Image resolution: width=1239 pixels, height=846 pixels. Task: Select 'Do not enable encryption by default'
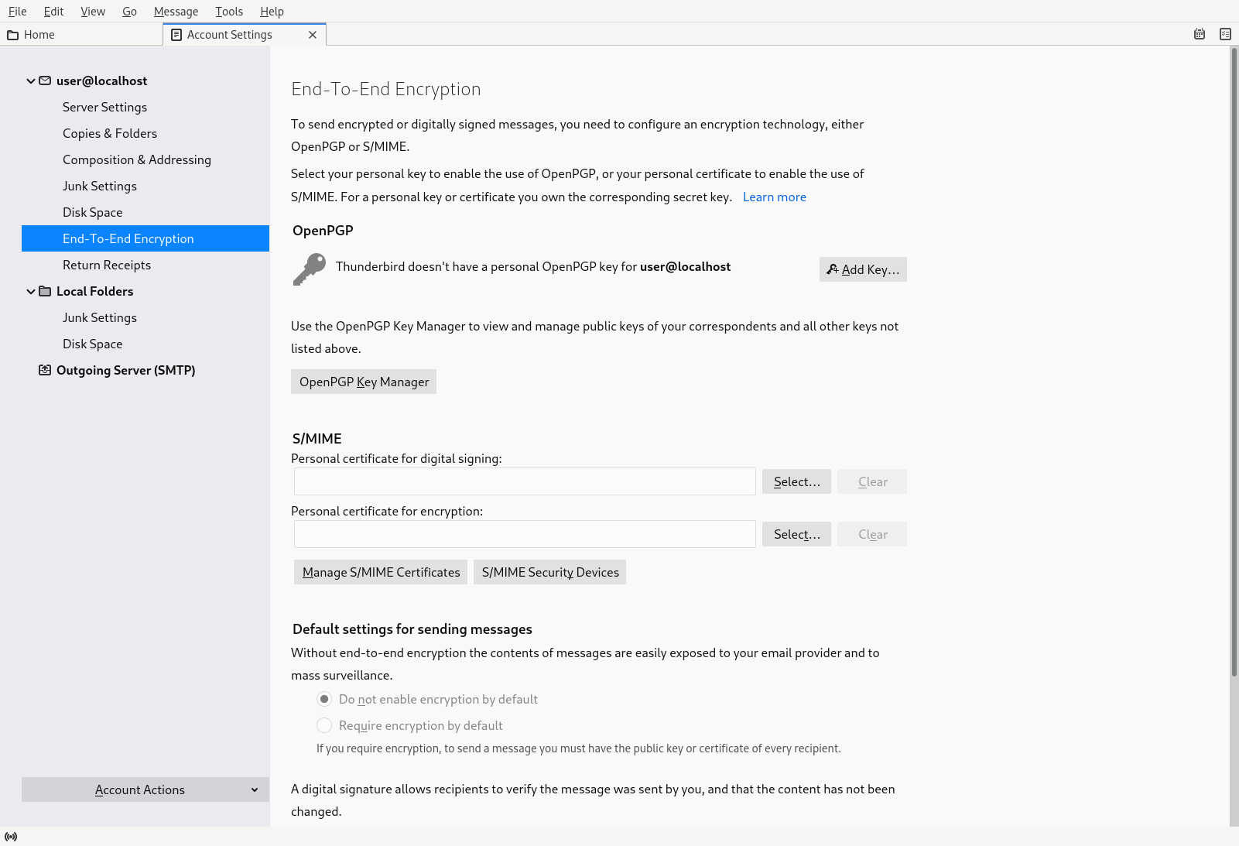(324, 699)
